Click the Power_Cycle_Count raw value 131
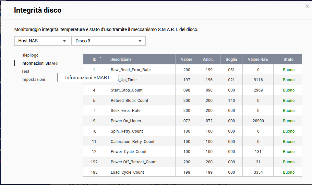Viewport: 312px width, 185px height. tap(258, 152)
